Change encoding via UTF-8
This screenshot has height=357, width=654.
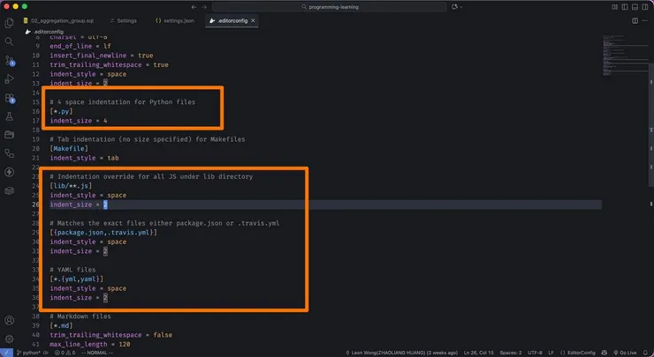535,353
